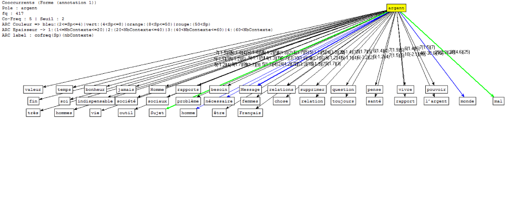Click the 'question' node

point(343,89)
